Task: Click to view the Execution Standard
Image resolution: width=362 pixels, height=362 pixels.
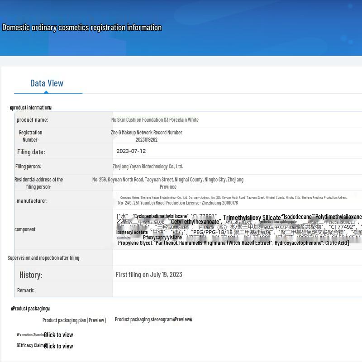Action: [x=58, y=335]
